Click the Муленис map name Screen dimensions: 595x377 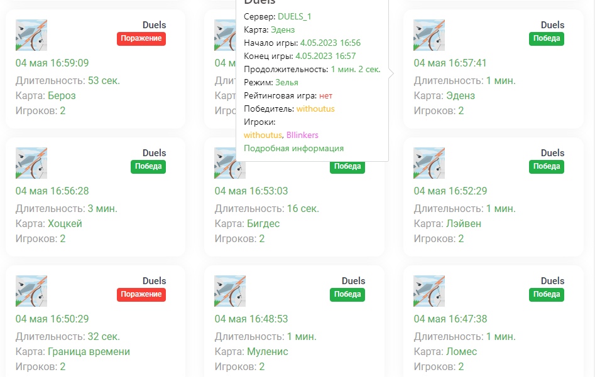267,351
